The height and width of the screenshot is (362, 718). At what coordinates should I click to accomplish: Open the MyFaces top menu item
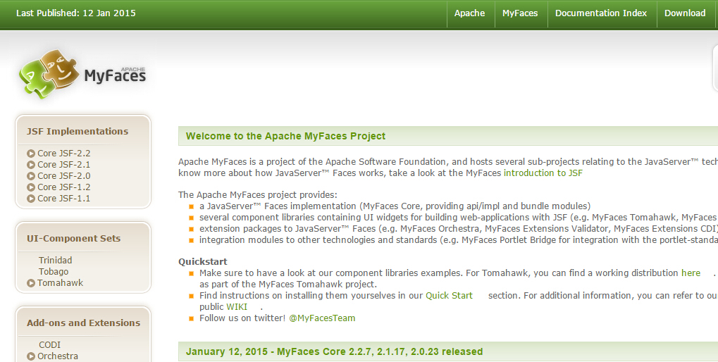[x=520, y=13]
